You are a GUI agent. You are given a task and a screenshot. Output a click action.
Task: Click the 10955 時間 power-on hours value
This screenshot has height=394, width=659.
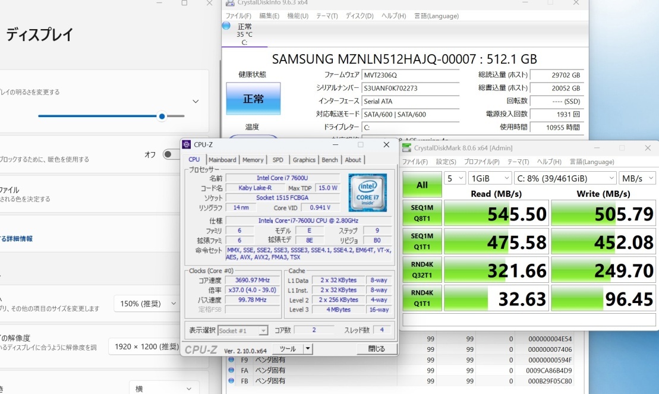[557, 127]
